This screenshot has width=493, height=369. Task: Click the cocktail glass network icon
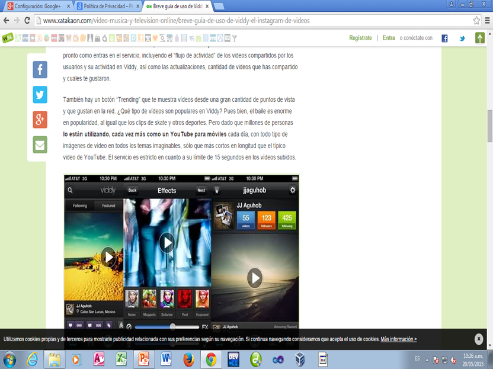coord(235,38)
